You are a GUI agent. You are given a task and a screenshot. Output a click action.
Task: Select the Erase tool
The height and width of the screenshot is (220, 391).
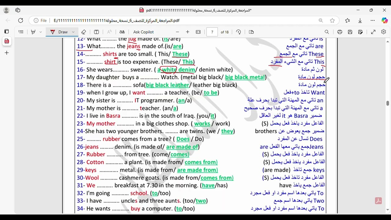[84, 32]
